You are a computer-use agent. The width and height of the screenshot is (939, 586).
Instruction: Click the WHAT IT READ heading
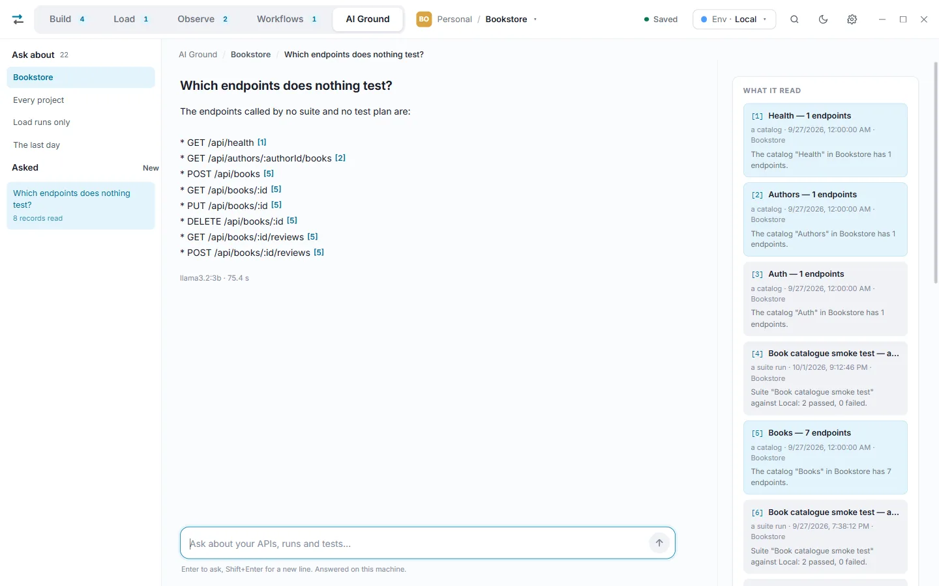[772, 91]
